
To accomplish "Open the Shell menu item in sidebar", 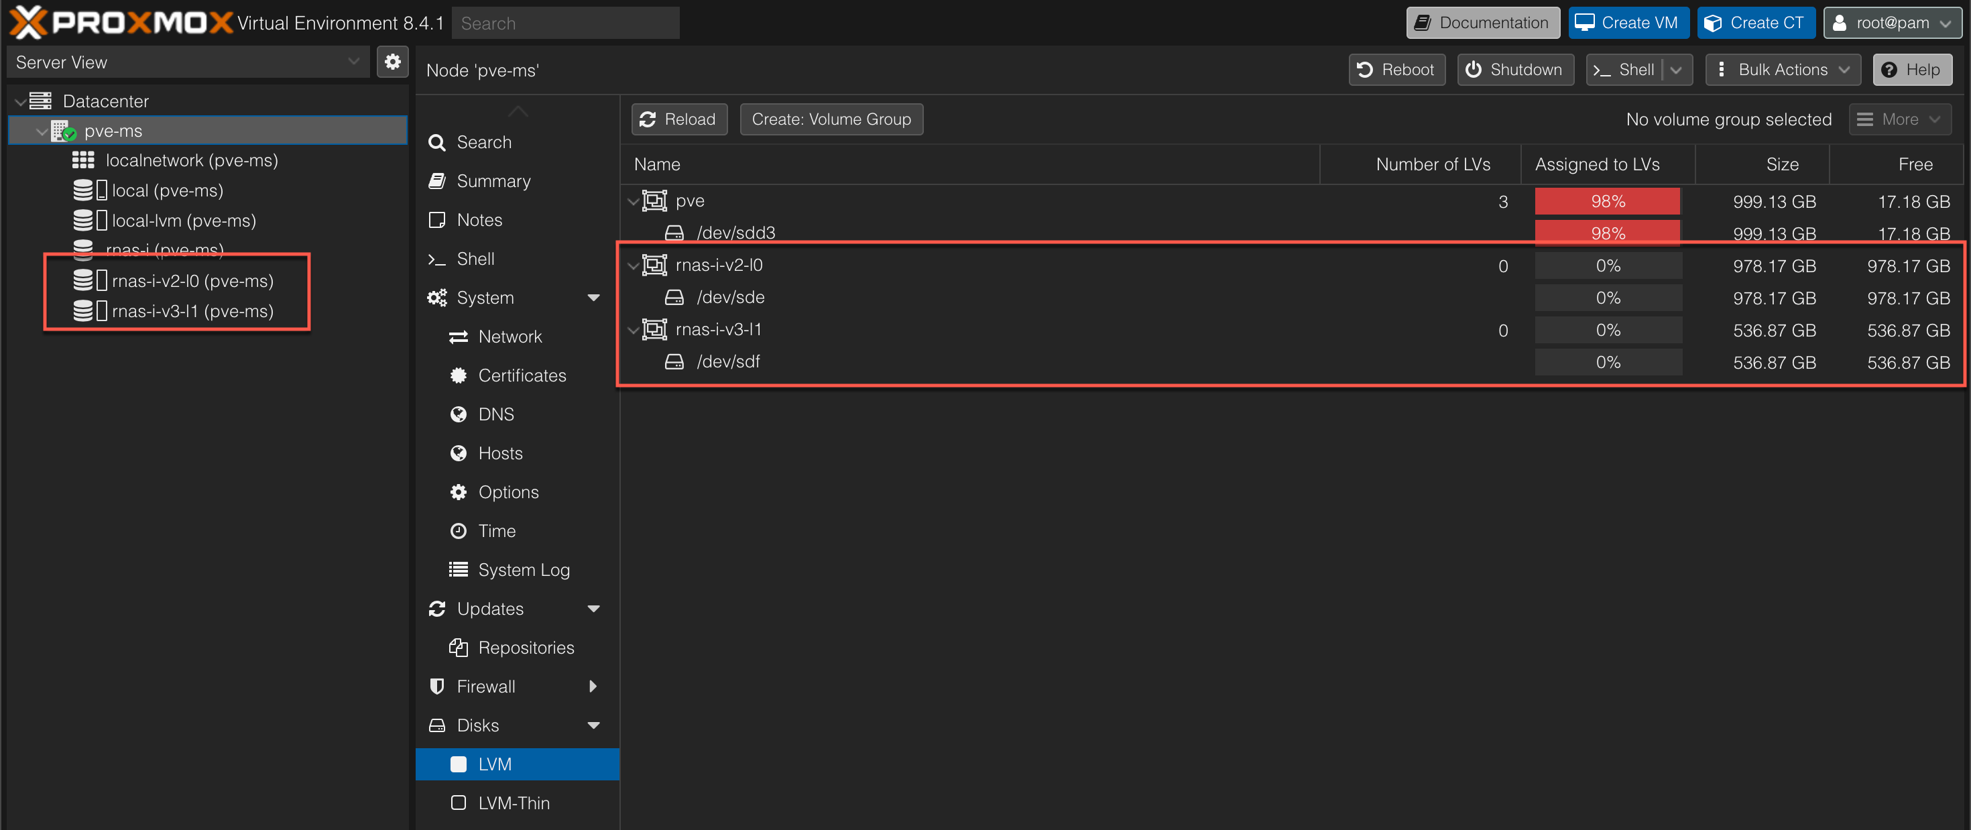I will pos(518,259).
